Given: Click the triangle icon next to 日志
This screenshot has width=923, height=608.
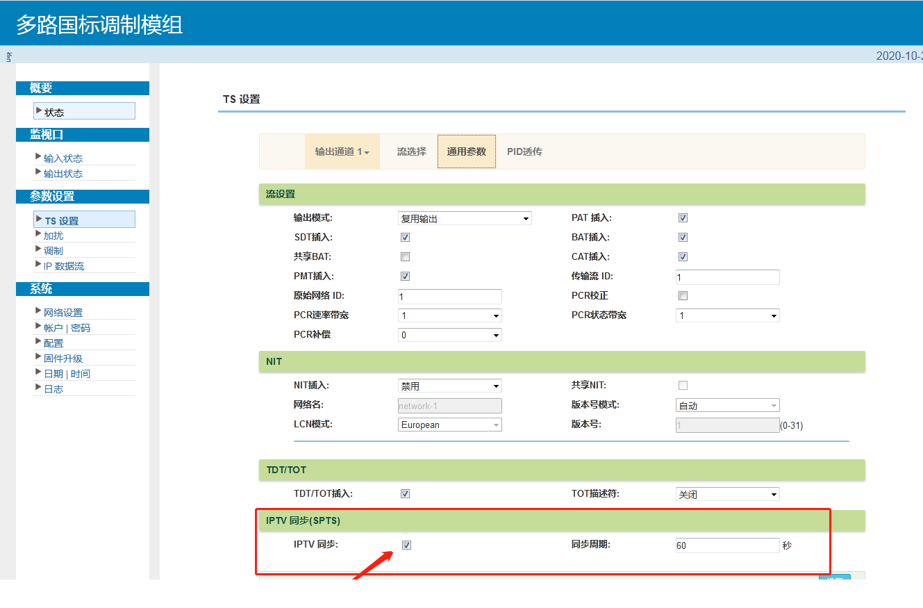Looking at the screenshot, I should coord(38,388).
